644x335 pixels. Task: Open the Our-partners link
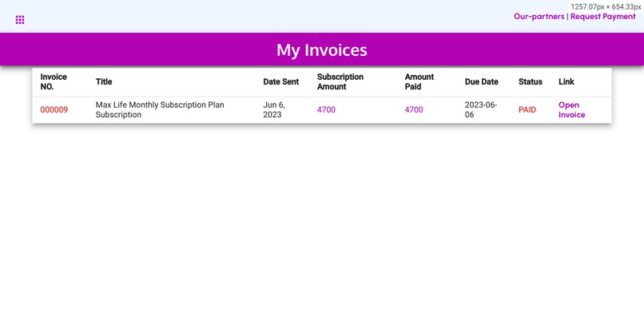tap(539, 17)
